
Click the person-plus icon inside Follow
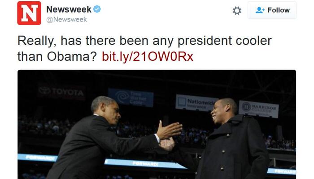260,10
